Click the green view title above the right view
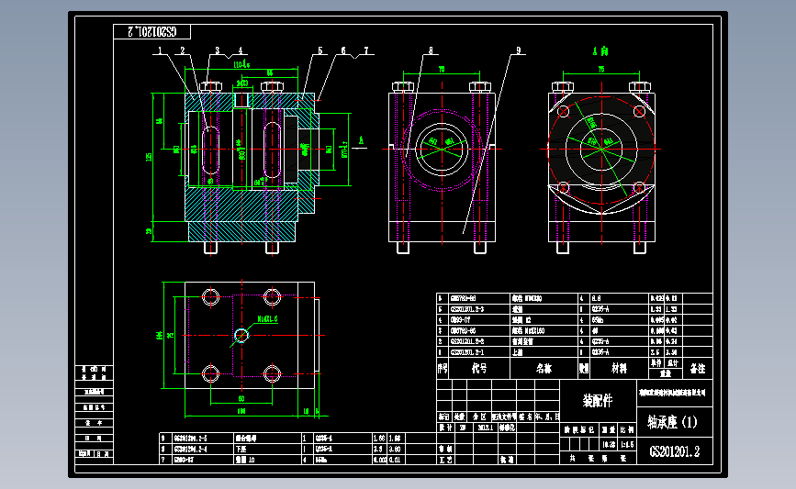Screen dimensions: 796x489 [601, 51]
